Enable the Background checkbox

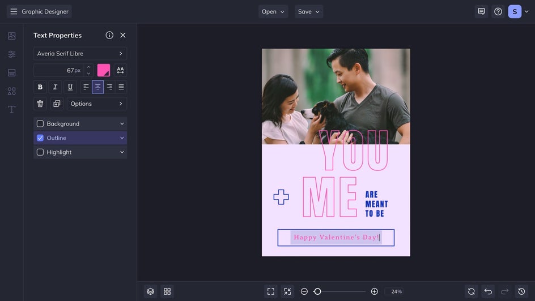click(x=40, y=123)
